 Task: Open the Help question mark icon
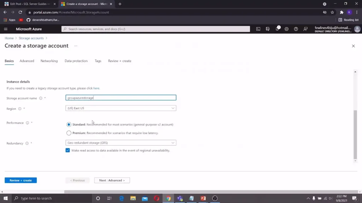point(296,29)
